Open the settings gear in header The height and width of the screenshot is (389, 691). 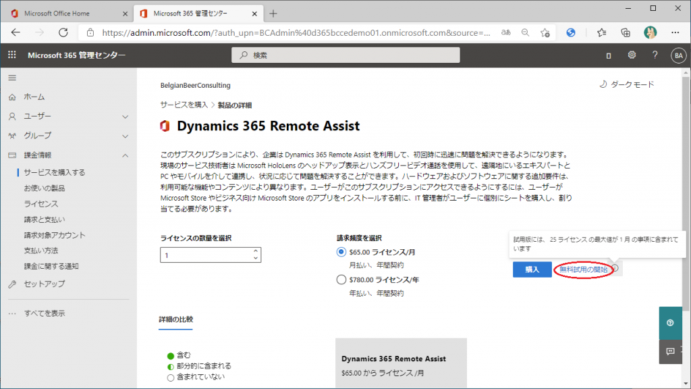pos(632,55)
